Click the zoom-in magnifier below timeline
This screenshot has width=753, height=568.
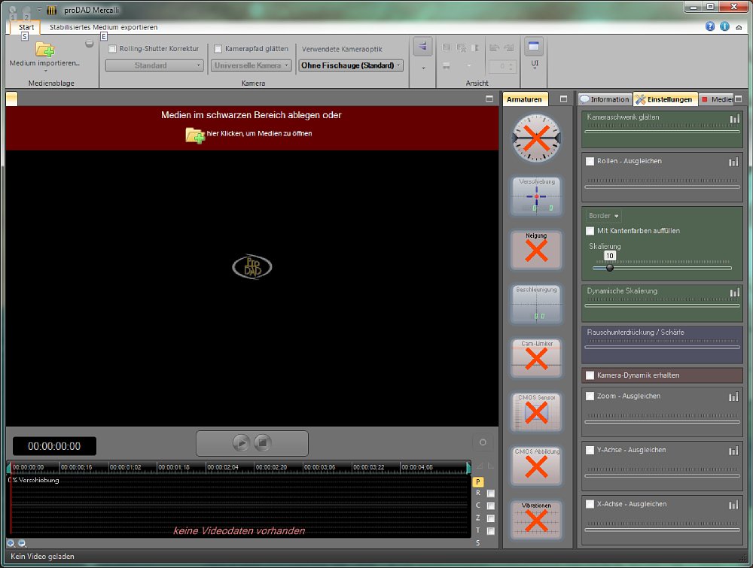point(11,543)
